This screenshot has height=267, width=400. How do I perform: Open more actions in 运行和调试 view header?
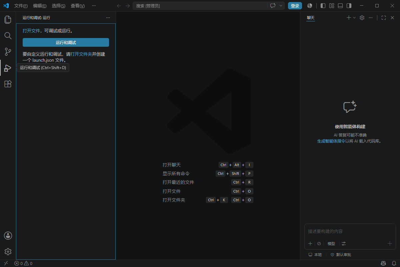pos(108,18)
